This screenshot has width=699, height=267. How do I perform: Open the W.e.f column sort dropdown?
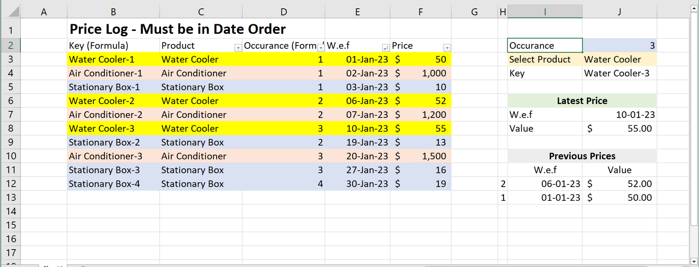click(x=386, y=47)
